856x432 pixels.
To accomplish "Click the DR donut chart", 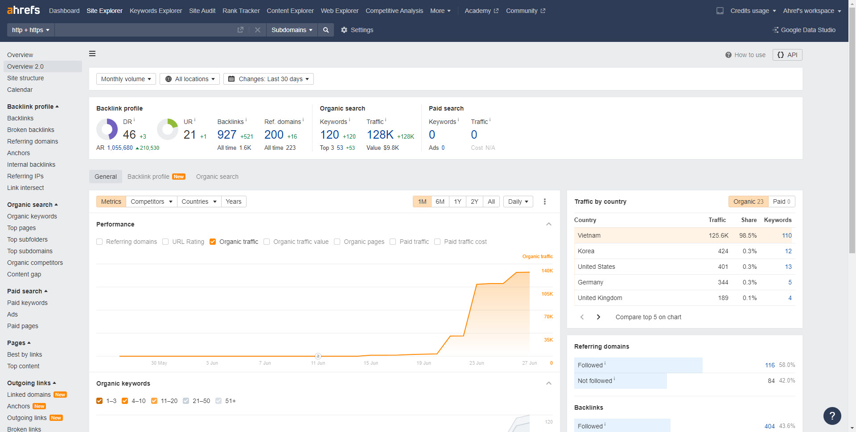I will [x=107, y=129].
